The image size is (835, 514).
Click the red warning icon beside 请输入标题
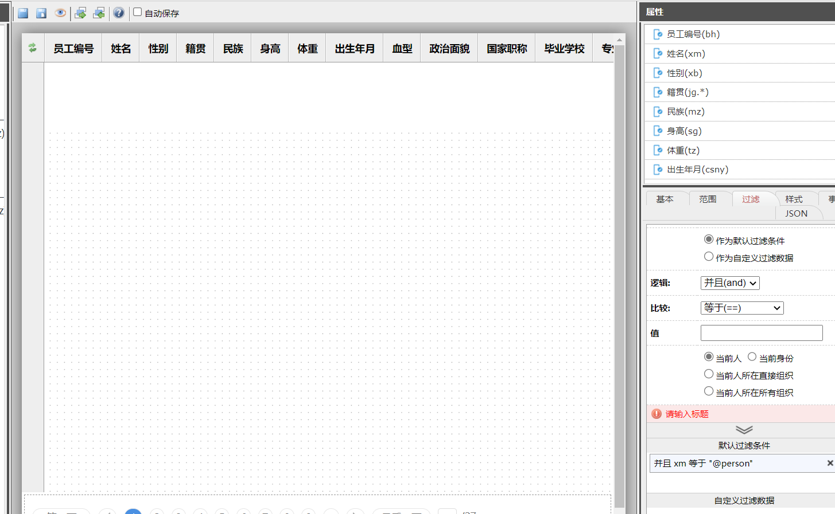(x=657, y=414)
